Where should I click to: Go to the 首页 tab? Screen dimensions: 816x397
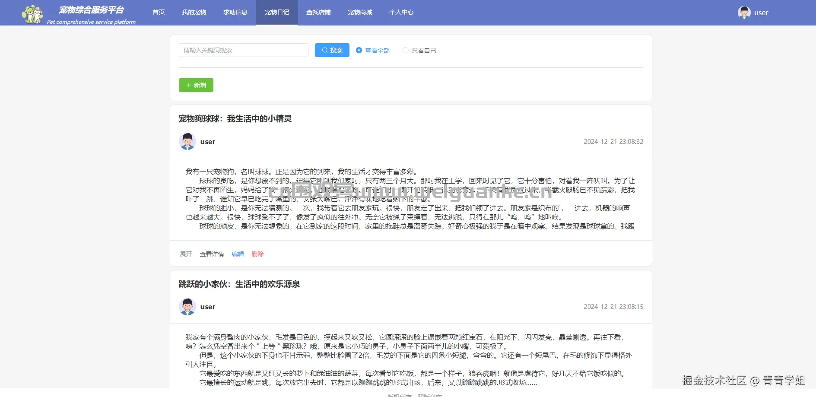pyautogui.click(x=159, y=13)
